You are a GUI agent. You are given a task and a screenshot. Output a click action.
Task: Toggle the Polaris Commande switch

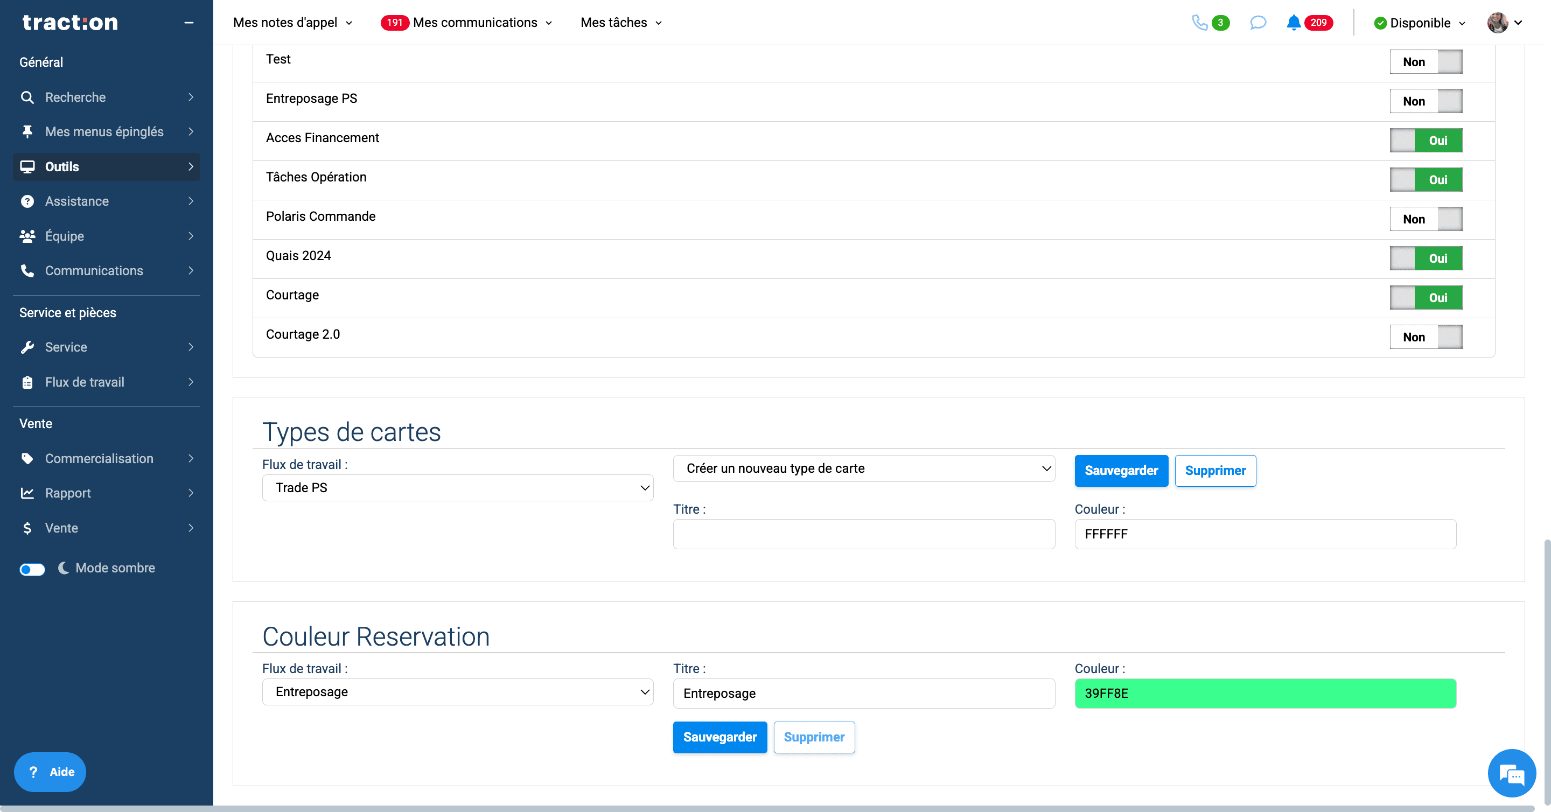[x=1426, y=219]
